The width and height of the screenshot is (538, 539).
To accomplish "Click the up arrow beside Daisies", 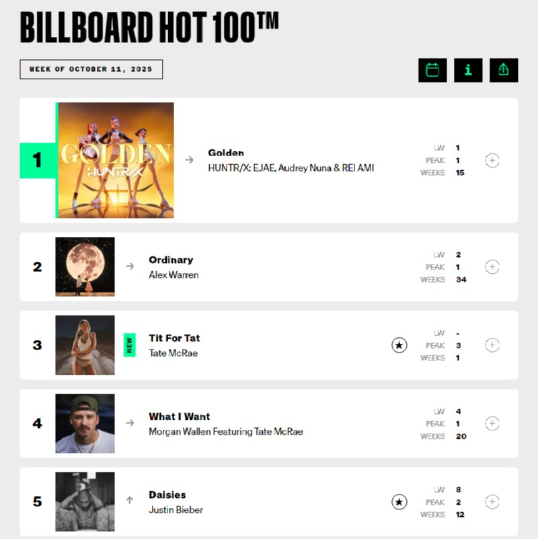I will click(x=130, y=501).
